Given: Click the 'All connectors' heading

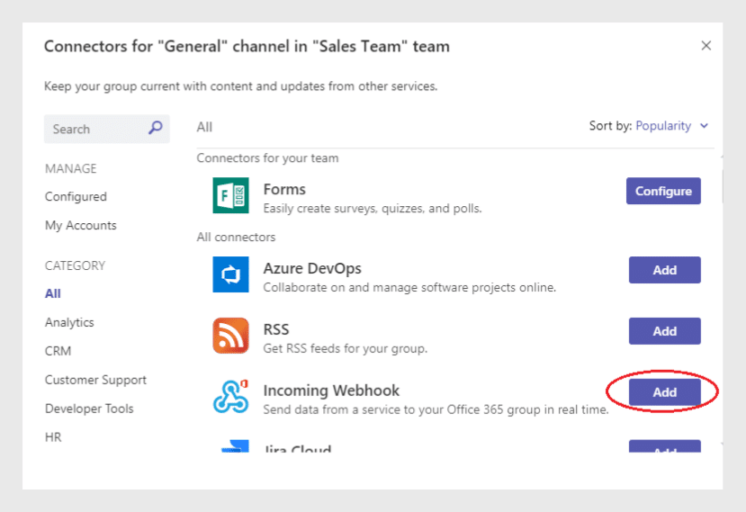Looking at the screenshot, I should [x=236, y=237].
